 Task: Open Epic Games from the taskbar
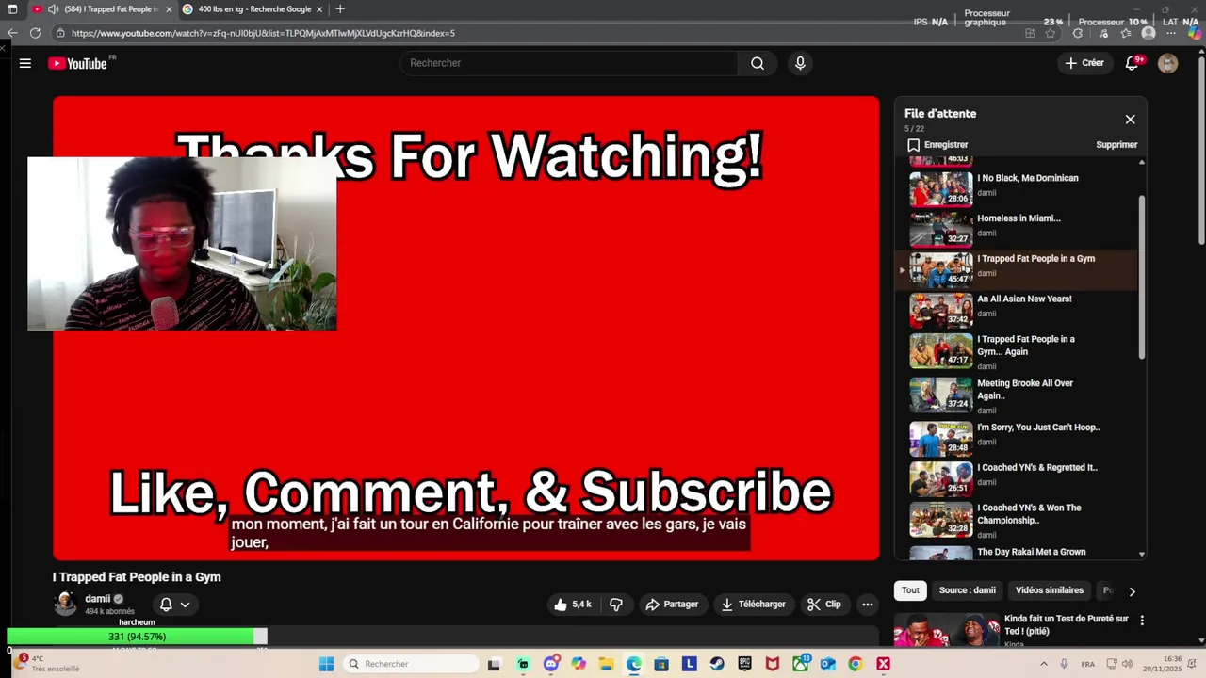pos(744,664)
